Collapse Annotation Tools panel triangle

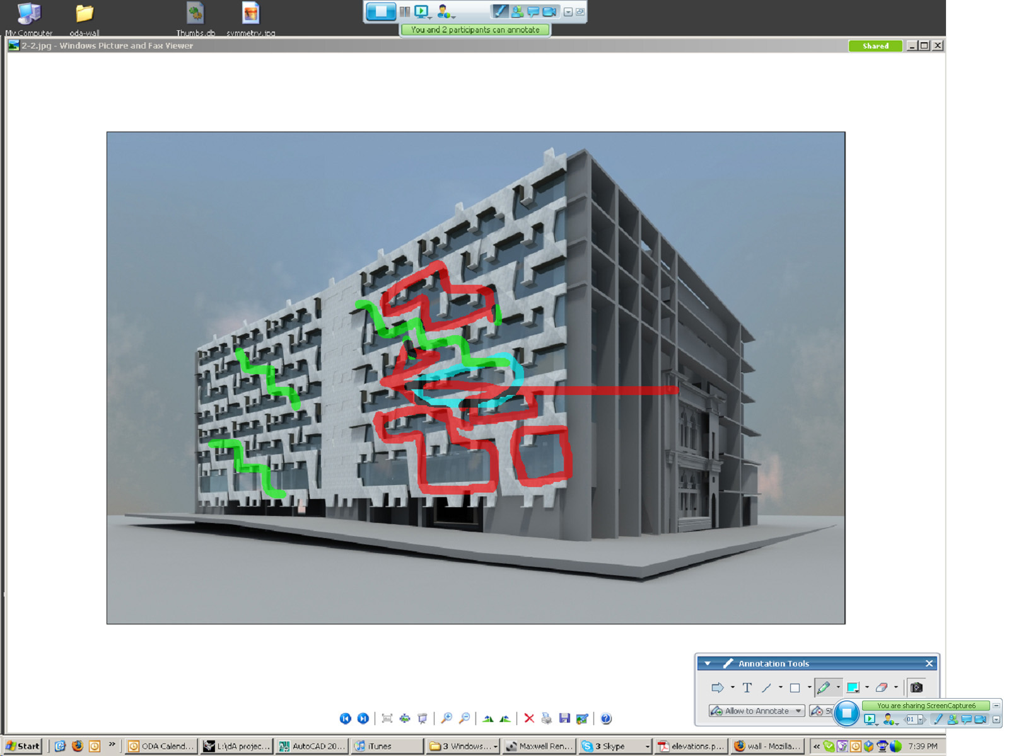(x=708, y=663)
